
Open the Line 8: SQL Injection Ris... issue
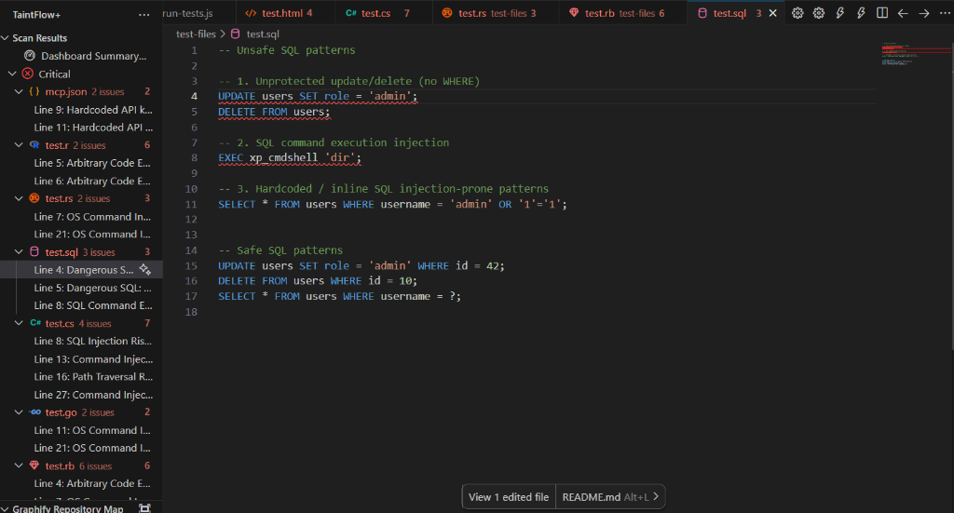(92, 341)
